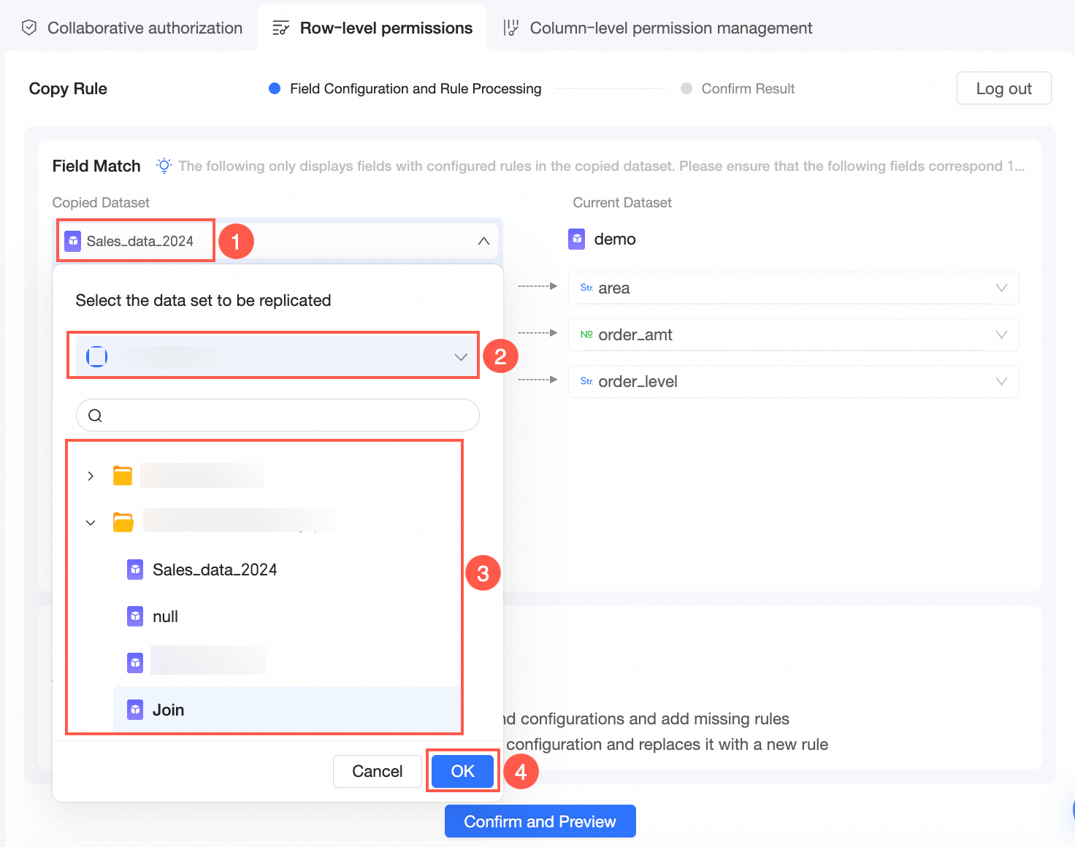Collapse the Copied Dataset dropdown arrow
This screenshot has width=1075, height=847.
click(x=483, y=241)
